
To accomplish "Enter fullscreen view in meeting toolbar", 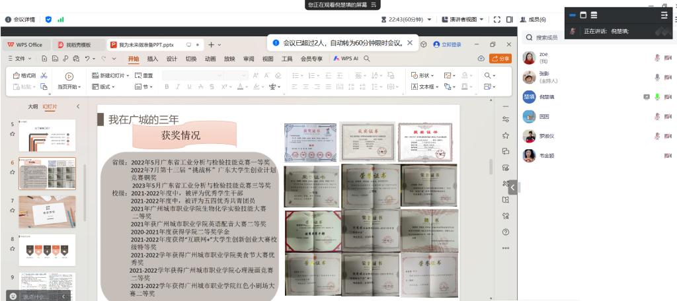I will point(497,19).
